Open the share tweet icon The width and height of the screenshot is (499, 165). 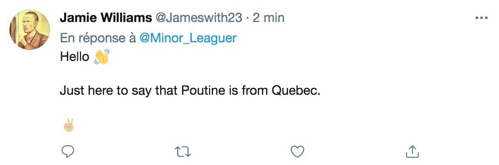412,151
